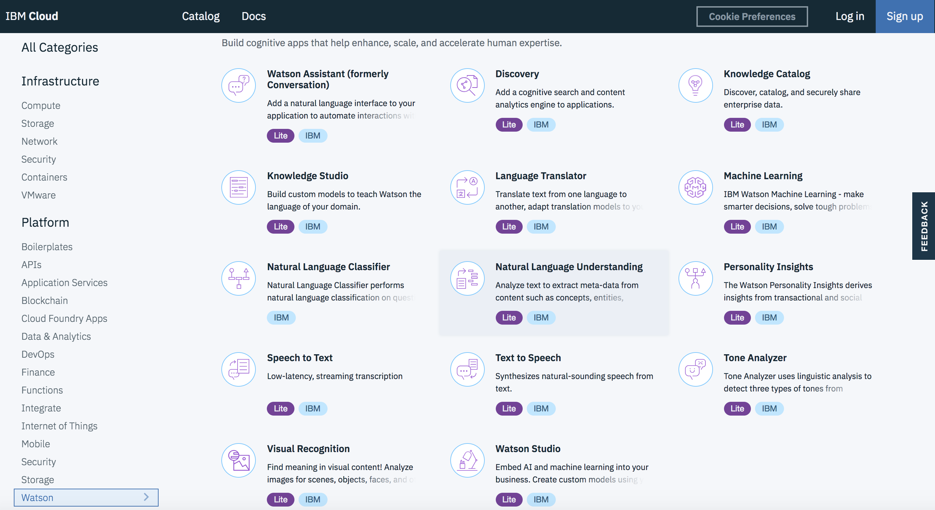The width and height of the screenshot is (935, 510).
Task: Select Data & Analytics in the sidebar
Action: (x=56, y=336)
